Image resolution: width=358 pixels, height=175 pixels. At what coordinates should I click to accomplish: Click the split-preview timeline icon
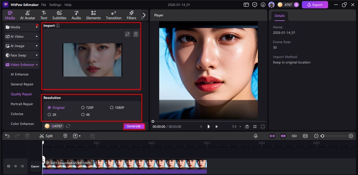[294, 136]
